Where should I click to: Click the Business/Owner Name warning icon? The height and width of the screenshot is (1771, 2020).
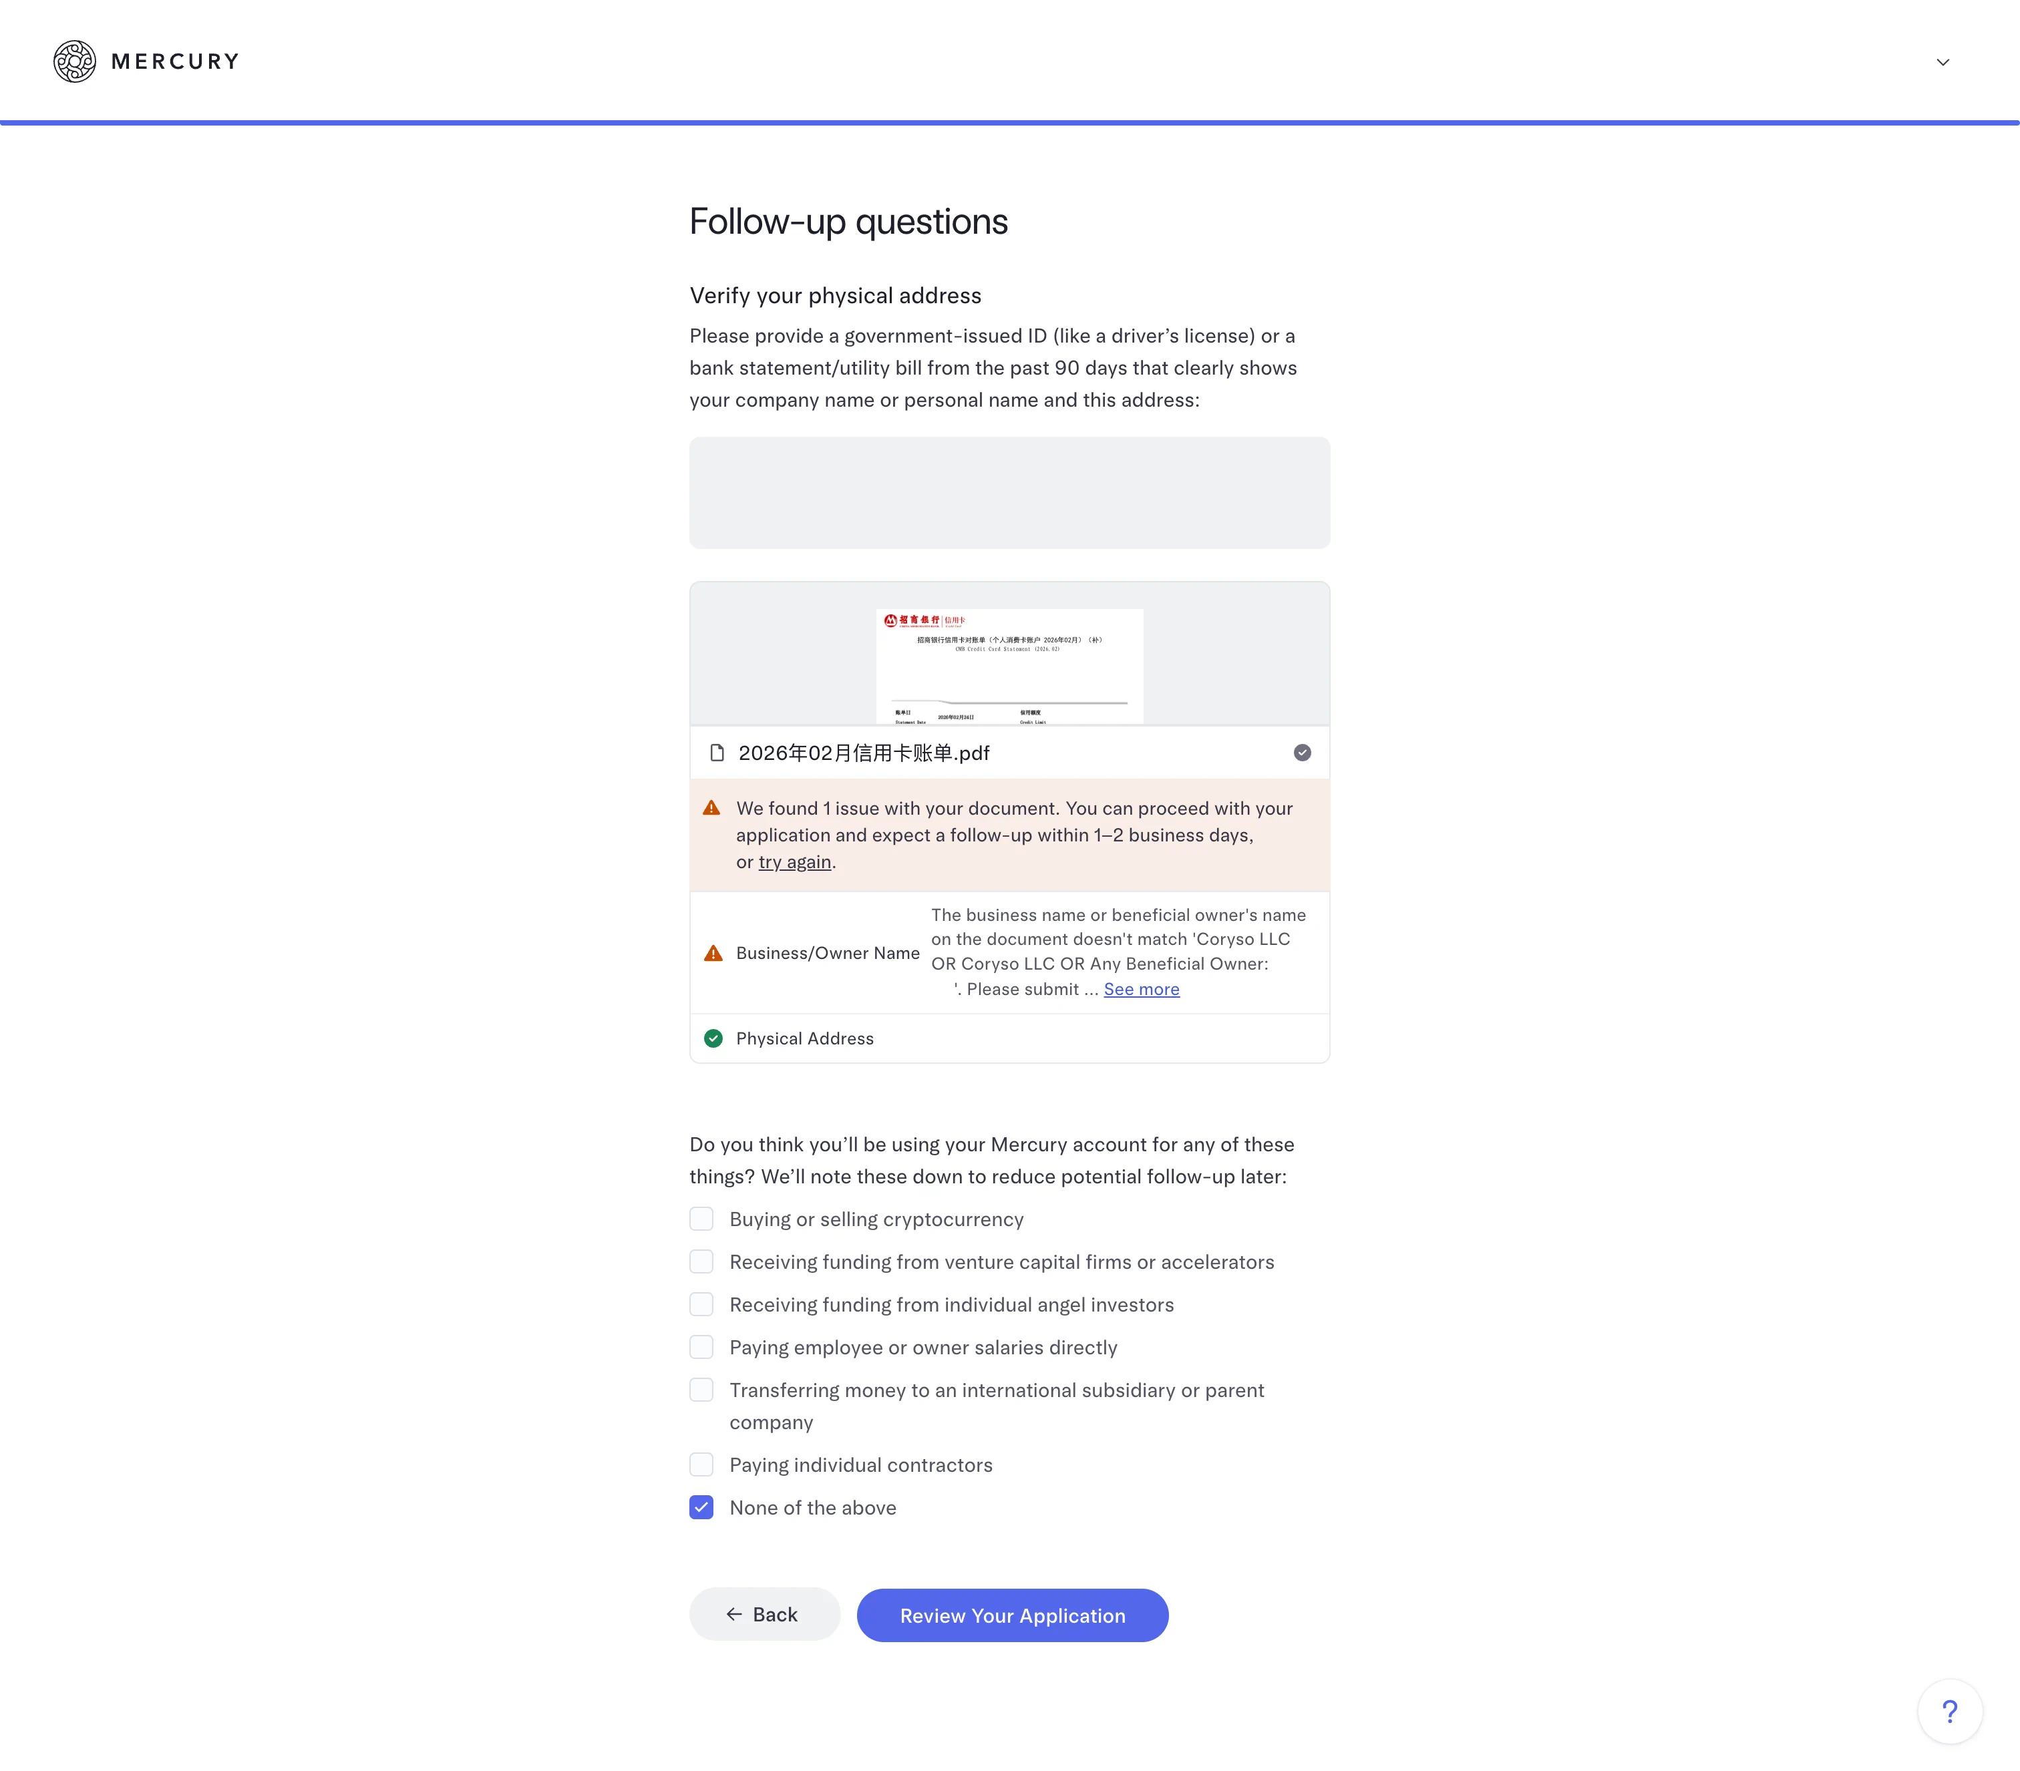(x=713, y=953)
